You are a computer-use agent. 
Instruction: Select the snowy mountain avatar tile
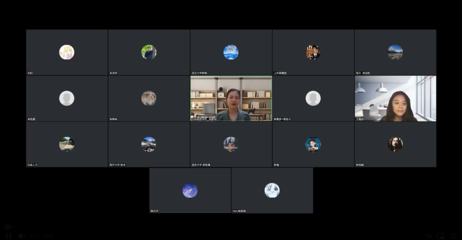click(395, 52)
